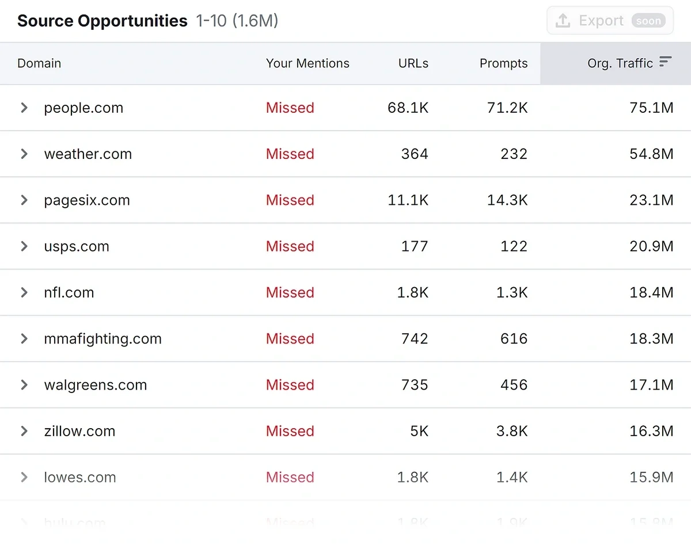Expand the zillow.com row
The width and height of the screenshot is (691, 545).
pyautogui.click(x=23, y=430)
